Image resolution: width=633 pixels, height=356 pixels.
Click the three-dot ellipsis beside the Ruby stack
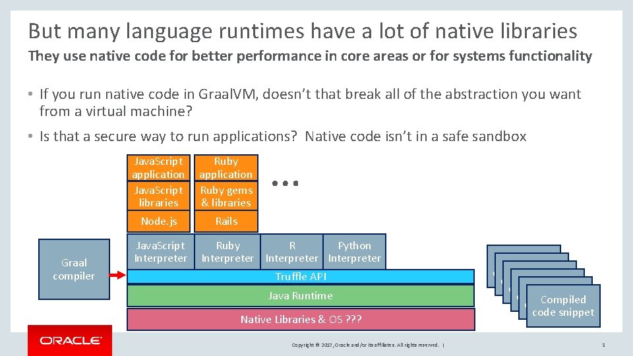pyautogui.click(x=285, y=183)
